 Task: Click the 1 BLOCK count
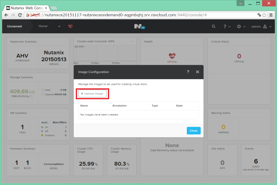[x=27, y=163]
